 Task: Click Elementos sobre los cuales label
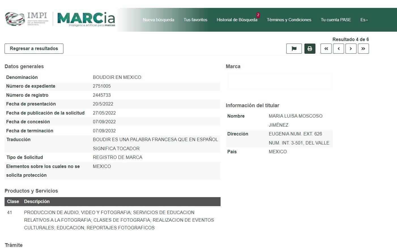click(43, 171)
